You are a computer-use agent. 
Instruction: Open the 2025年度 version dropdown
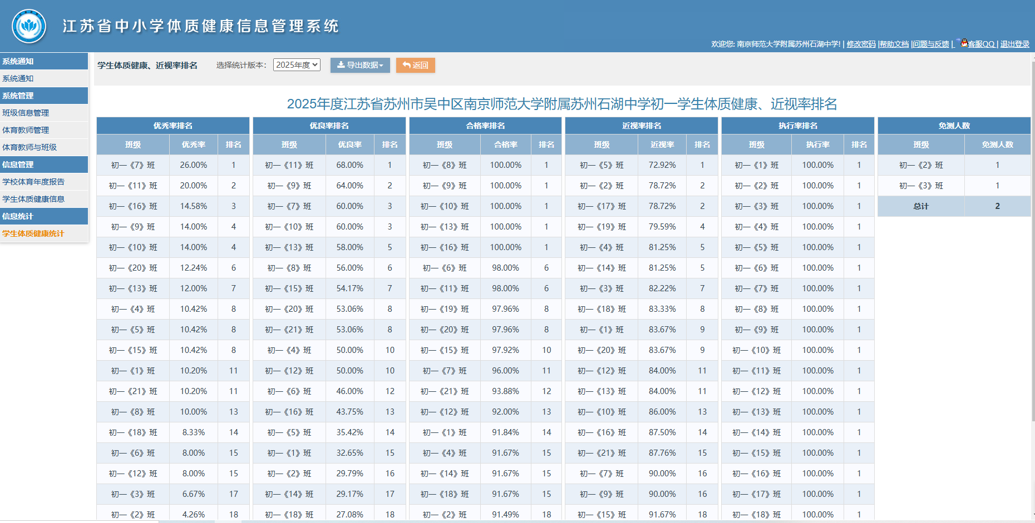(297, 65)
